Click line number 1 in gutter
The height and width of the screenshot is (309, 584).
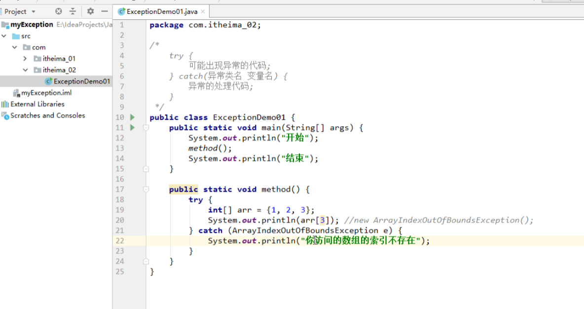[x=122, y=25]
